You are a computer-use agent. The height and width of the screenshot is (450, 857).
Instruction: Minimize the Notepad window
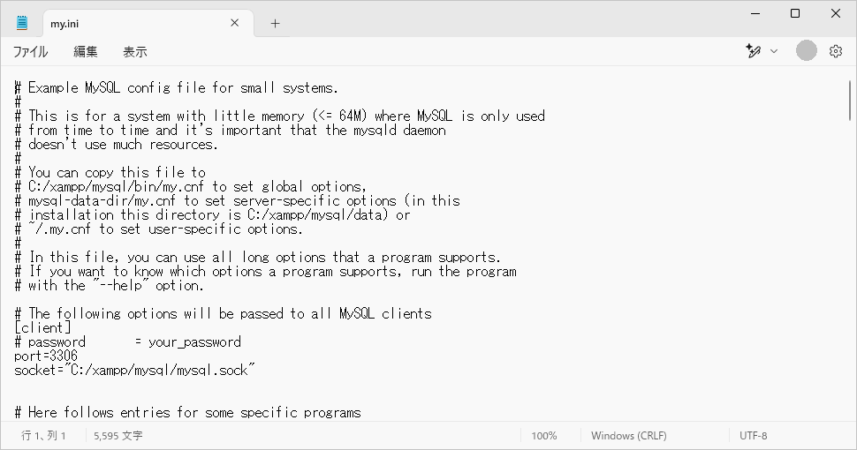755,13
